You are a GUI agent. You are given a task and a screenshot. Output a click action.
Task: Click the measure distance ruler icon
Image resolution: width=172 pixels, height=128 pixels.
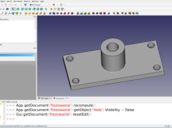pyautogui.click(x=46, y=9)
